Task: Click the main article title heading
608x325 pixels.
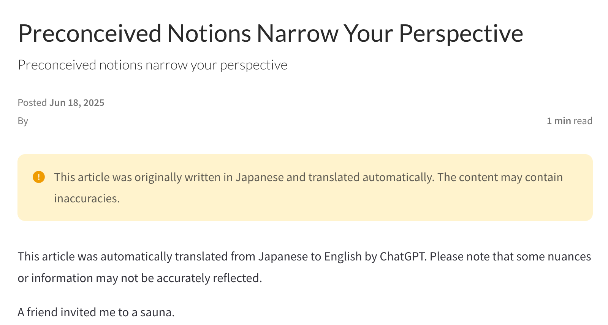Action: click(271, 33)
